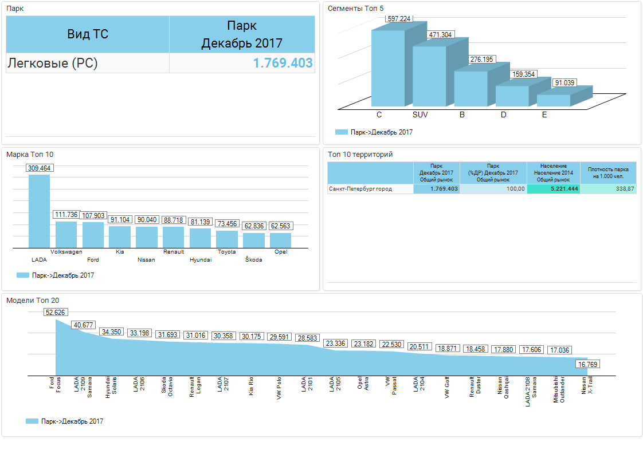643x454 pixels.
Task: Click the LADA bar in brand chart
Action: tap(39, 211)
